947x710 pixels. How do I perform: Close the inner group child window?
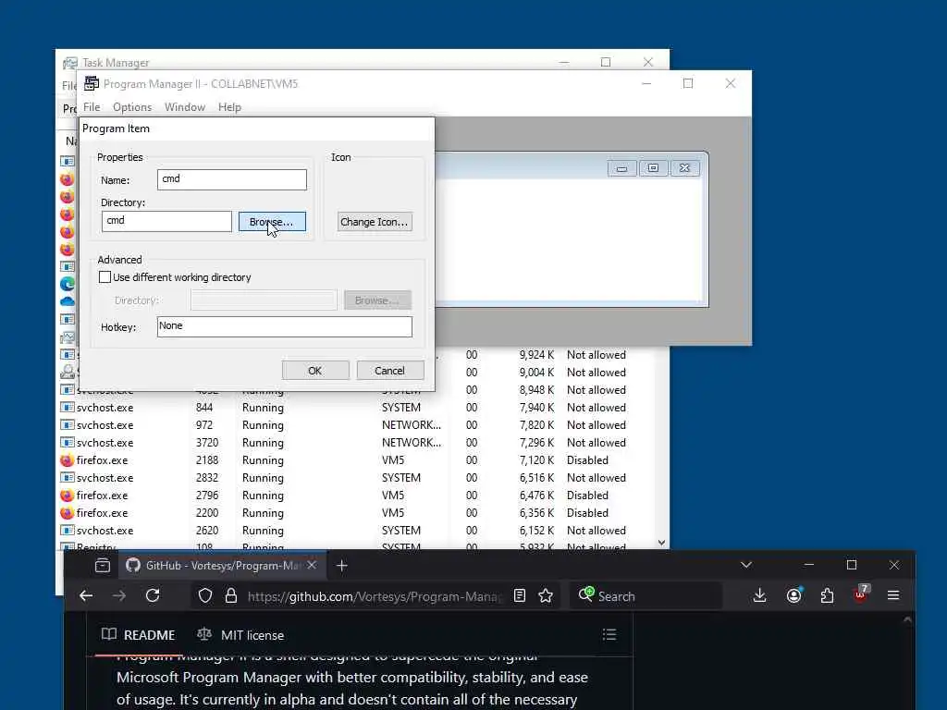pyautogui.click(x=684, y=168)
